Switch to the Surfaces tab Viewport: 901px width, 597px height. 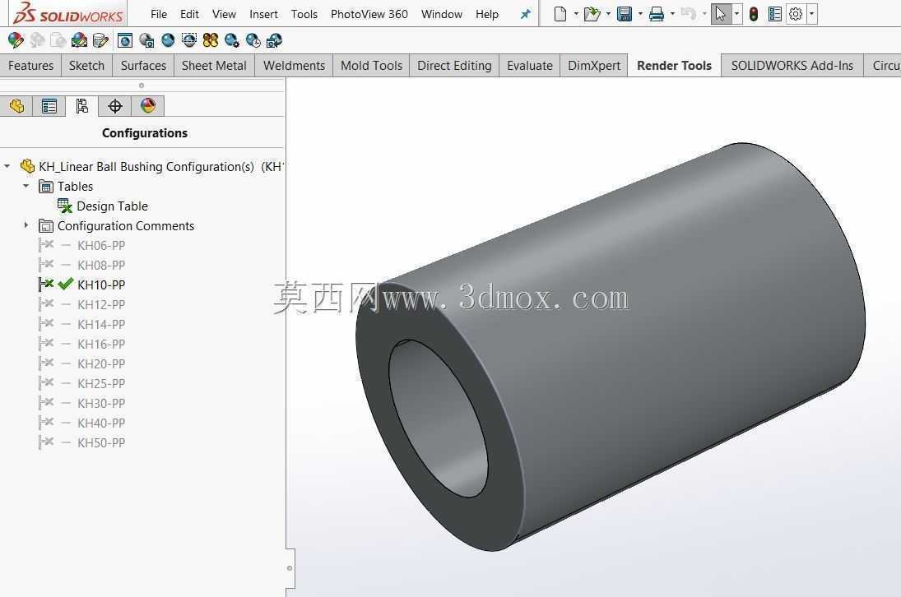point(143,66)
